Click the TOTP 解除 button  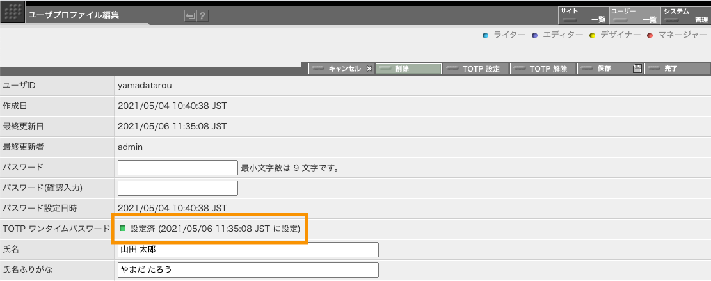coord(543,69)
